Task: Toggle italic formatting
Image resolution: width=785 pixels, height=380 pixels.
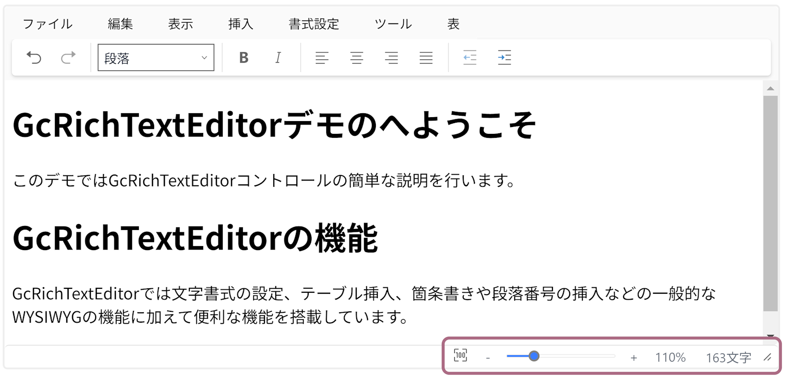Action: (278, 58)
